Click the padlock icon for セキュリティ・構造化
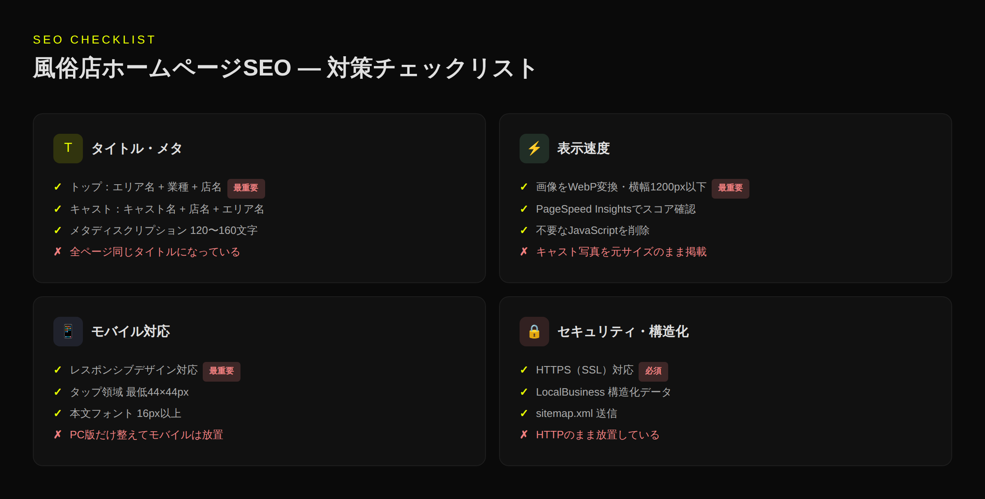 coord(534,331)
